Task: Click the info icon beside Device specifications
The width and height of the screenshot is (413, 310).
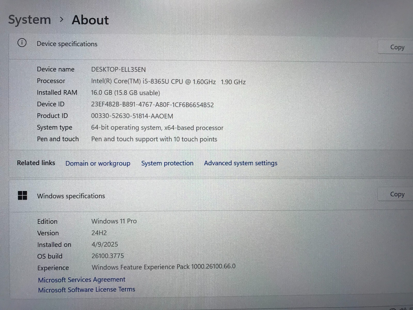Action: coord(22,43)
